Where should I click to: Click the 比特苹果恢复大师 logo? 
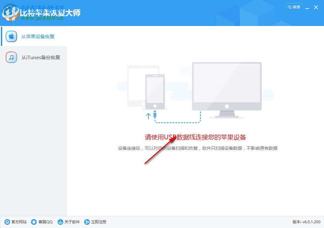[41, 13]
